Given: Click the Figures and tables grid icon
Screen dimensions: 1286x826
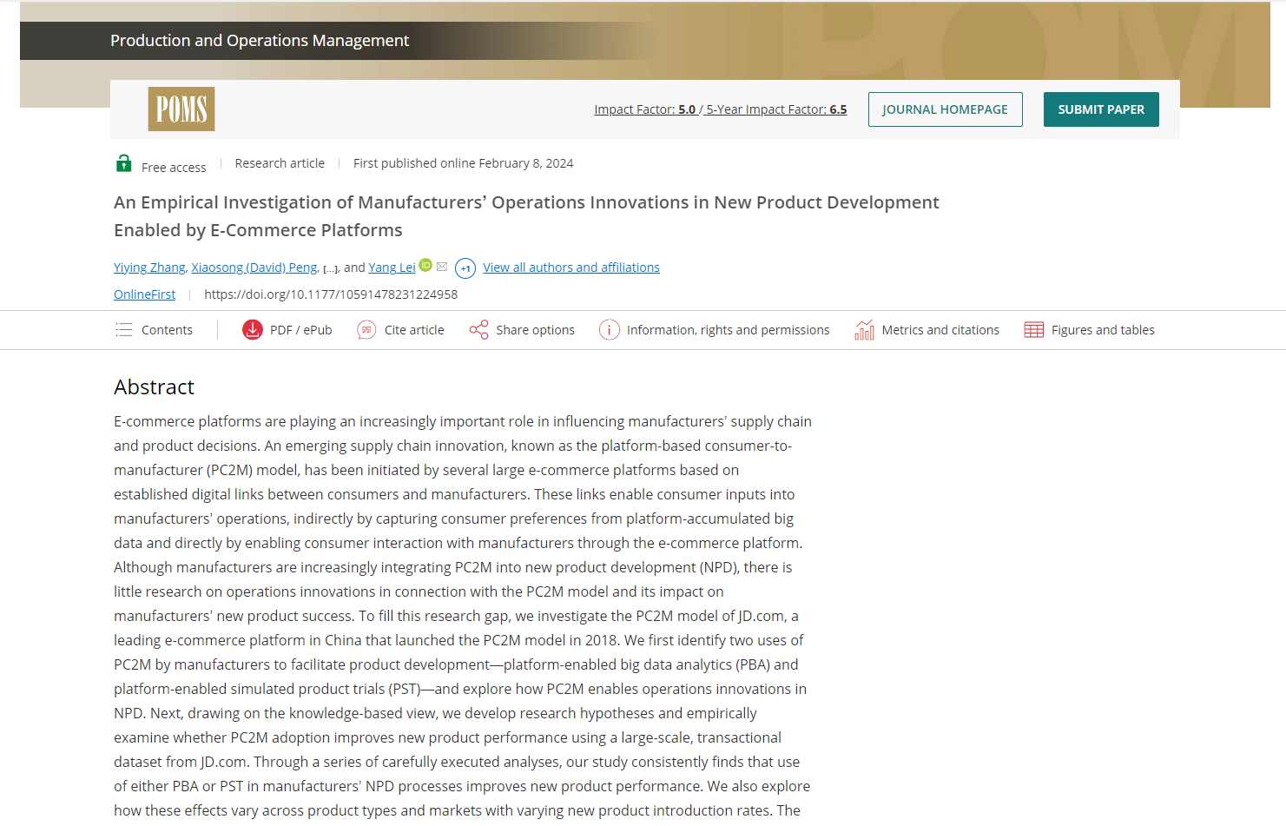Looking at the screenshot, I should (x=1033, y=330).
